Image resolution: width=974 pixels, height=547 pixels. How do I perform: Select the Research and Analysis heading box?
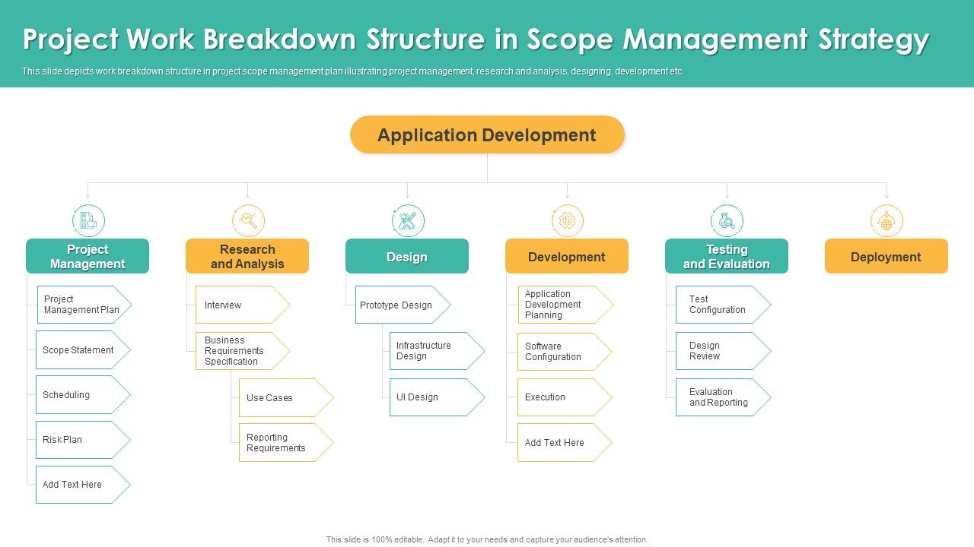point(247,257)
